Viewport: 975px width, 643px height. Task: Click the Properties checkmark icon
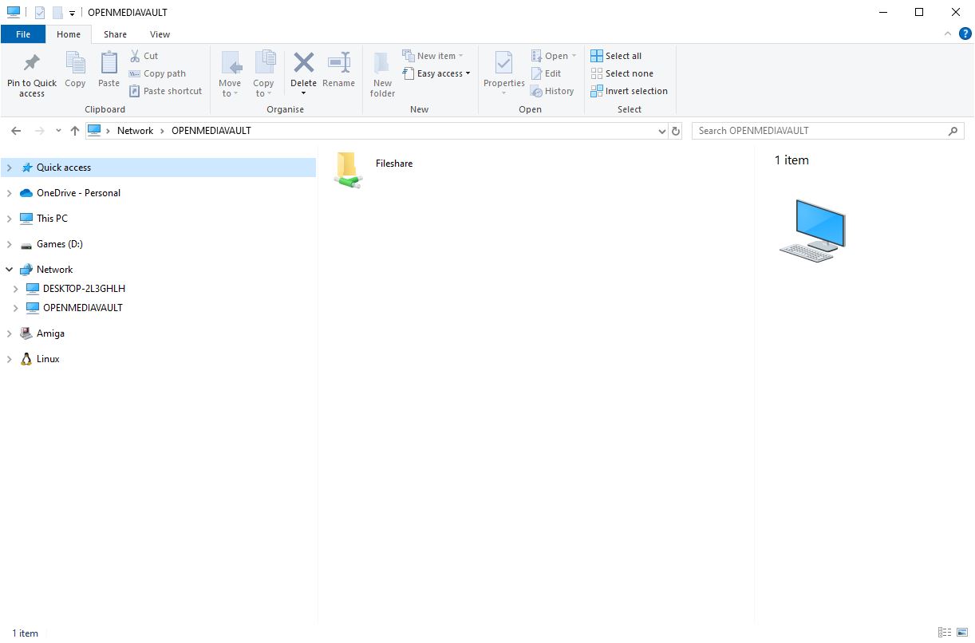[x=503, y=63]
